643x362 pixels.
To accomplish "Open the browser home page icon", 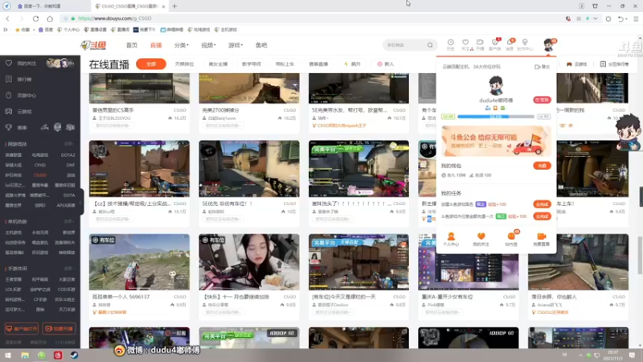I will 50,19.
